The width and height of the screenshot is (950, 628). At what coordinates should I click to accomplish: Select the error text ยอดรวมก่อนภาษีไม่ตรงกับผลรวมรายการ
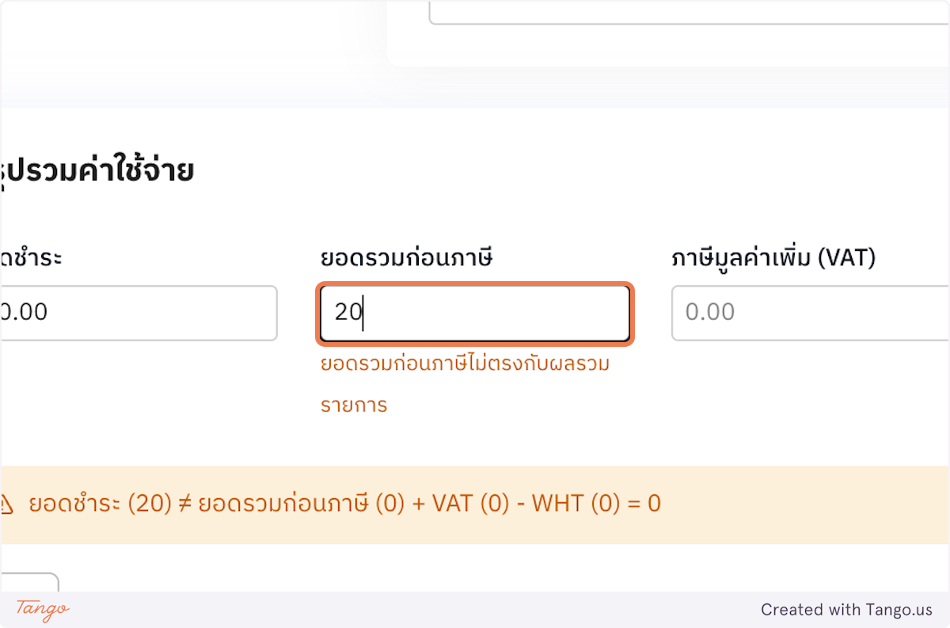click(x=463, y=383)
